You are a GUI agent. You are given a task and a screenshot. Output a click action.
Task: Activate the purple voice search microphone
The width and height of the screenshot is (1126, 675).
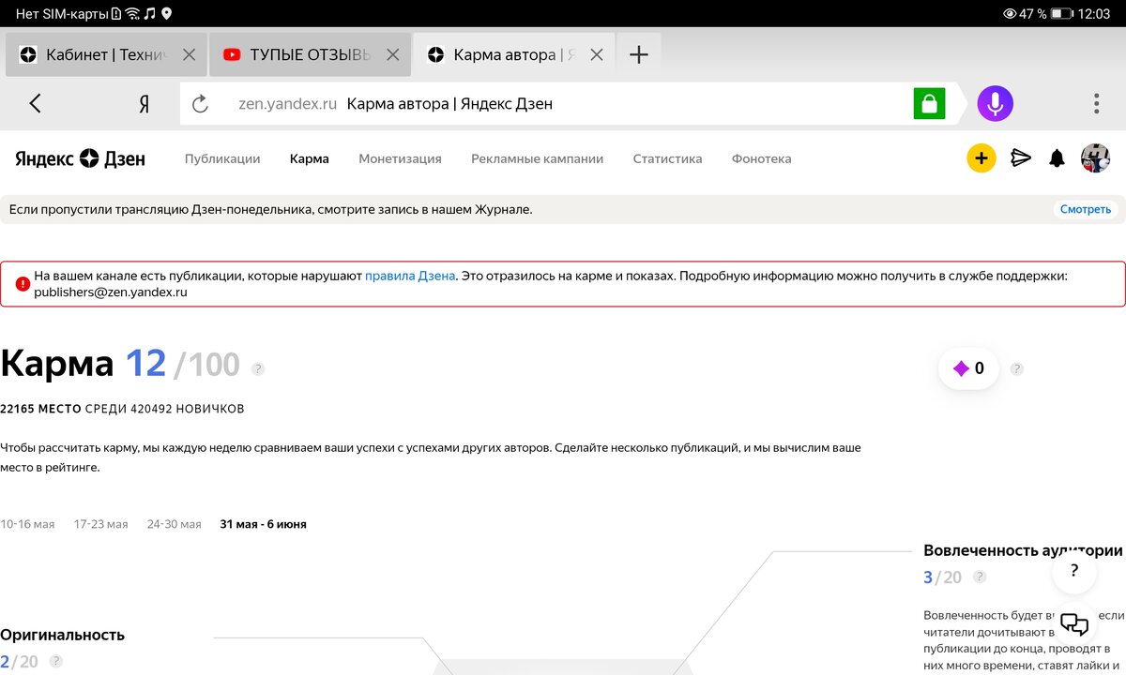[996, 104]
